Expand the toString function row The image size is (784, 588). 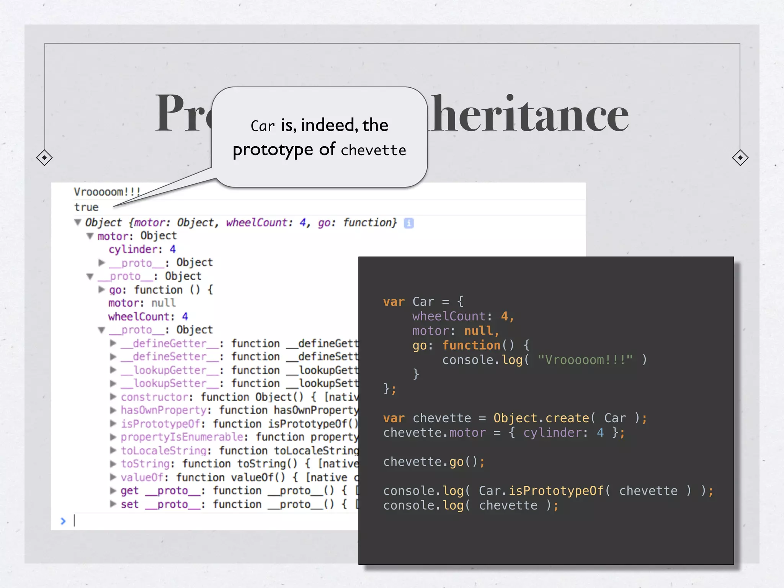click(x=113, y=464)
